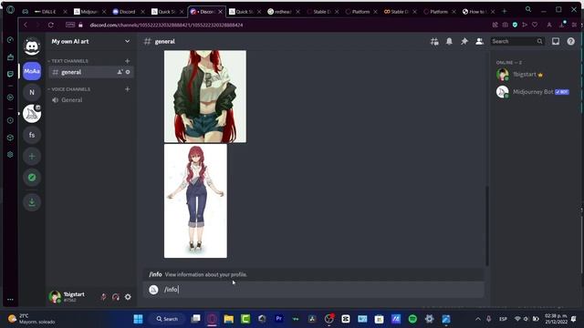Open browser tab search magnifier icon
Viewport: 584px width, 328px height.
tap(528, 9)
